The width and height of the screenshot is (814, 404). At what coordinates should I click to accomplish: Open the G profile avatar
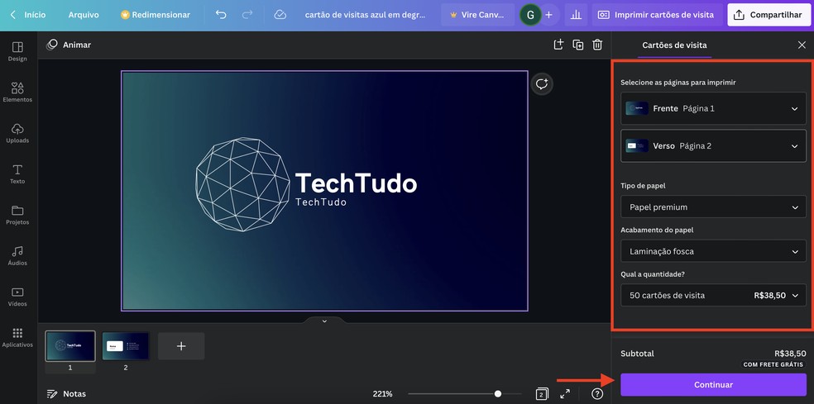click(530, 15)
